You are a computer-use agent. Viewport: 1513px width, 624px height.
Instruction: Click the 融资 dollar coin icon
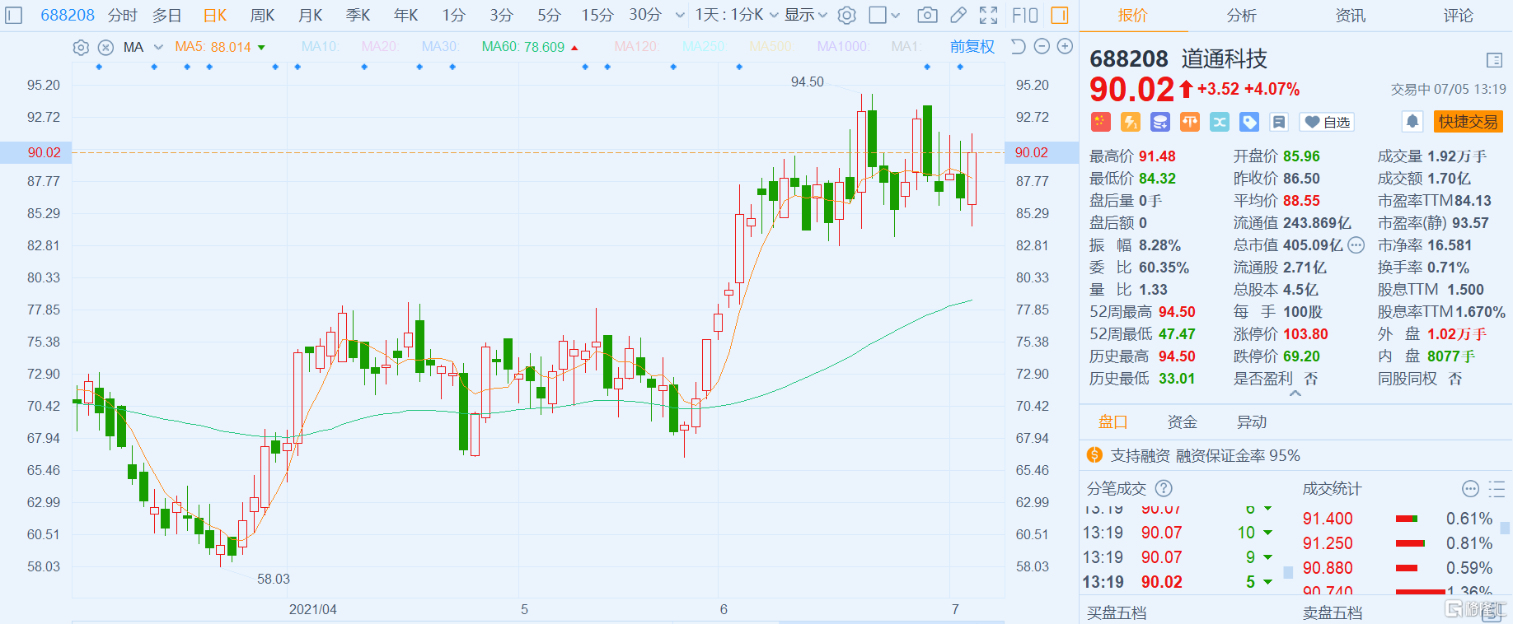point(1094,454)
